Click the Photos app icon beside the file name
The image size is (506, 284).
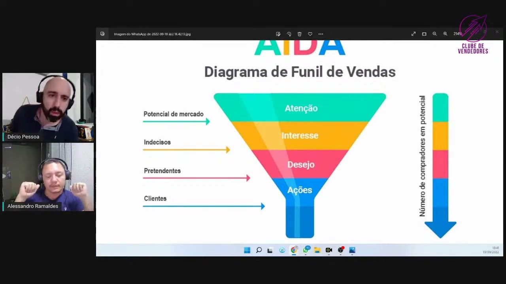[102, 34]
